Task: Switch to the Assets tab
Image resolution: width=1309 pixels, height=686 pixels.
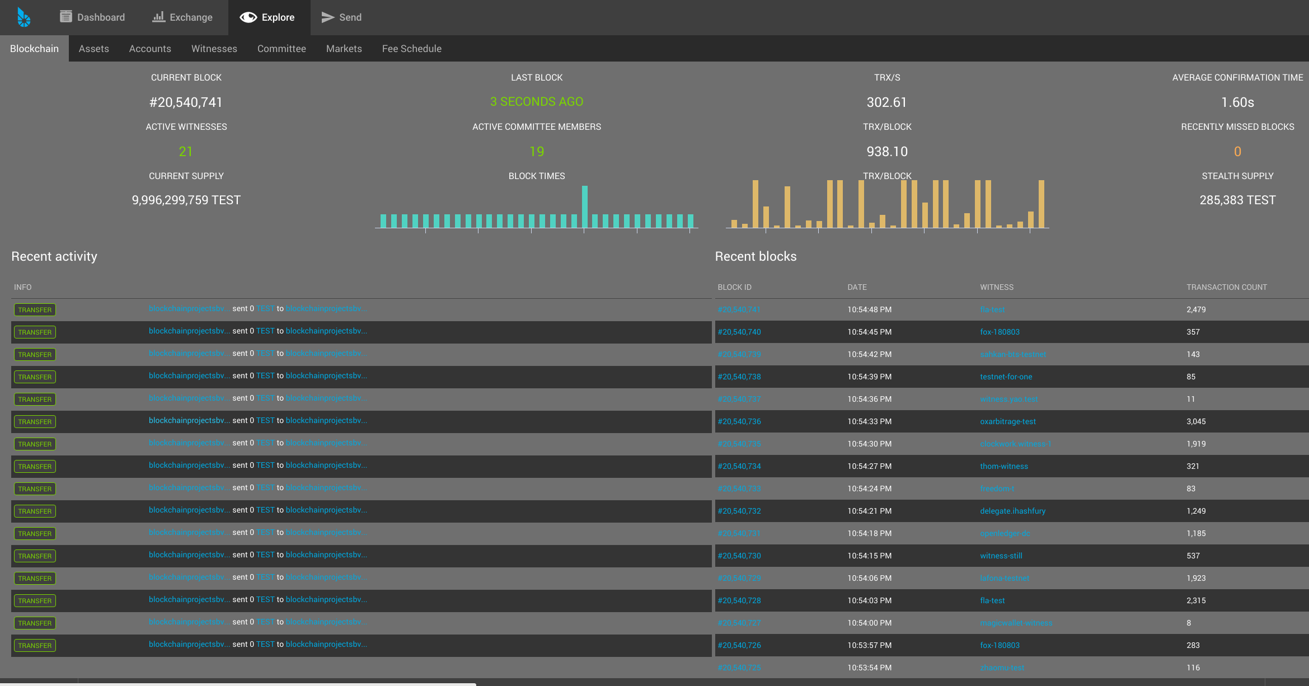Action: [x=93, y=49]
